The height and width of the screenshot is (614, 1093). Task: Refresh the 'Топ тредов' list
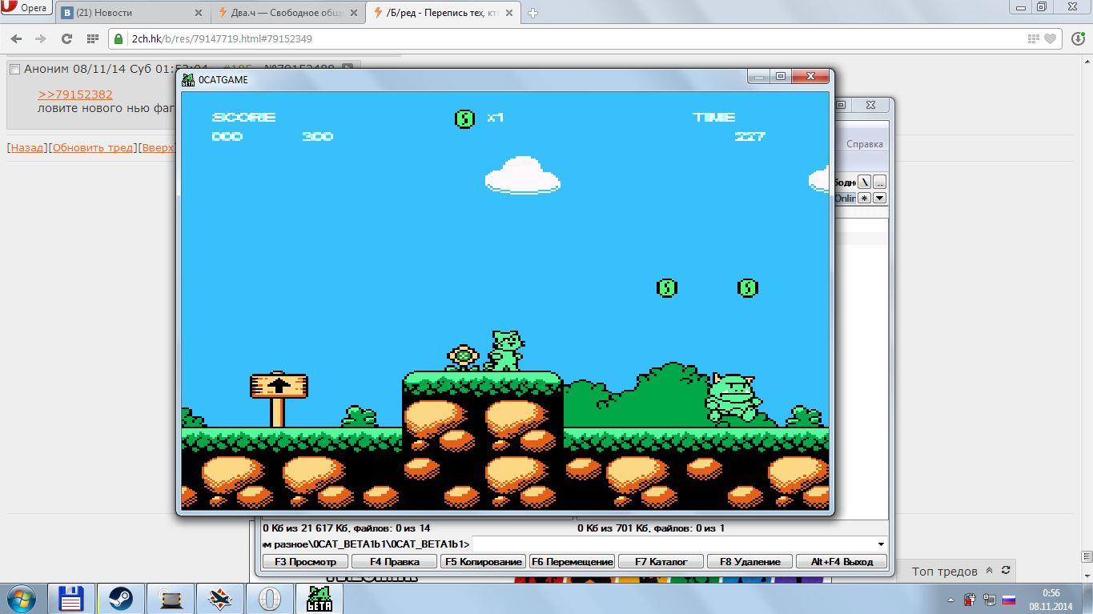click(x=1006, y=570)
